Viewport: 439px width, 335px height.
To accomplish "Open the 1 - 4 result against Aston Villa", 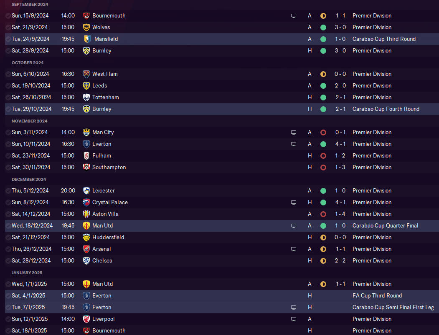I will coord(340,214).
